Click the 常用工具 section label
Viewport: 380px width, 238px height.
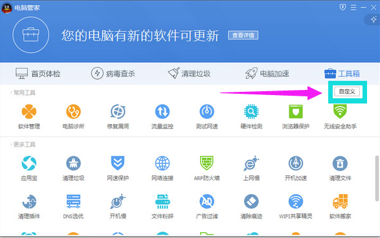tap(24, 92)
